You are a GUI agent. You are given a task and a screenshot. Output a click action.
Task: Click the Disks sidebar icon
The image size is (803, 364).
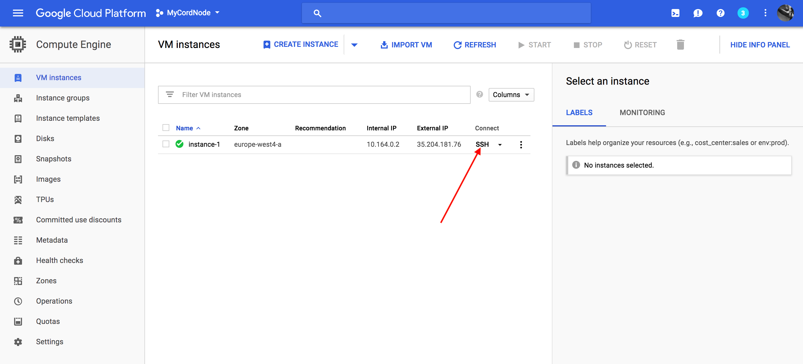(x=18, y=139)
